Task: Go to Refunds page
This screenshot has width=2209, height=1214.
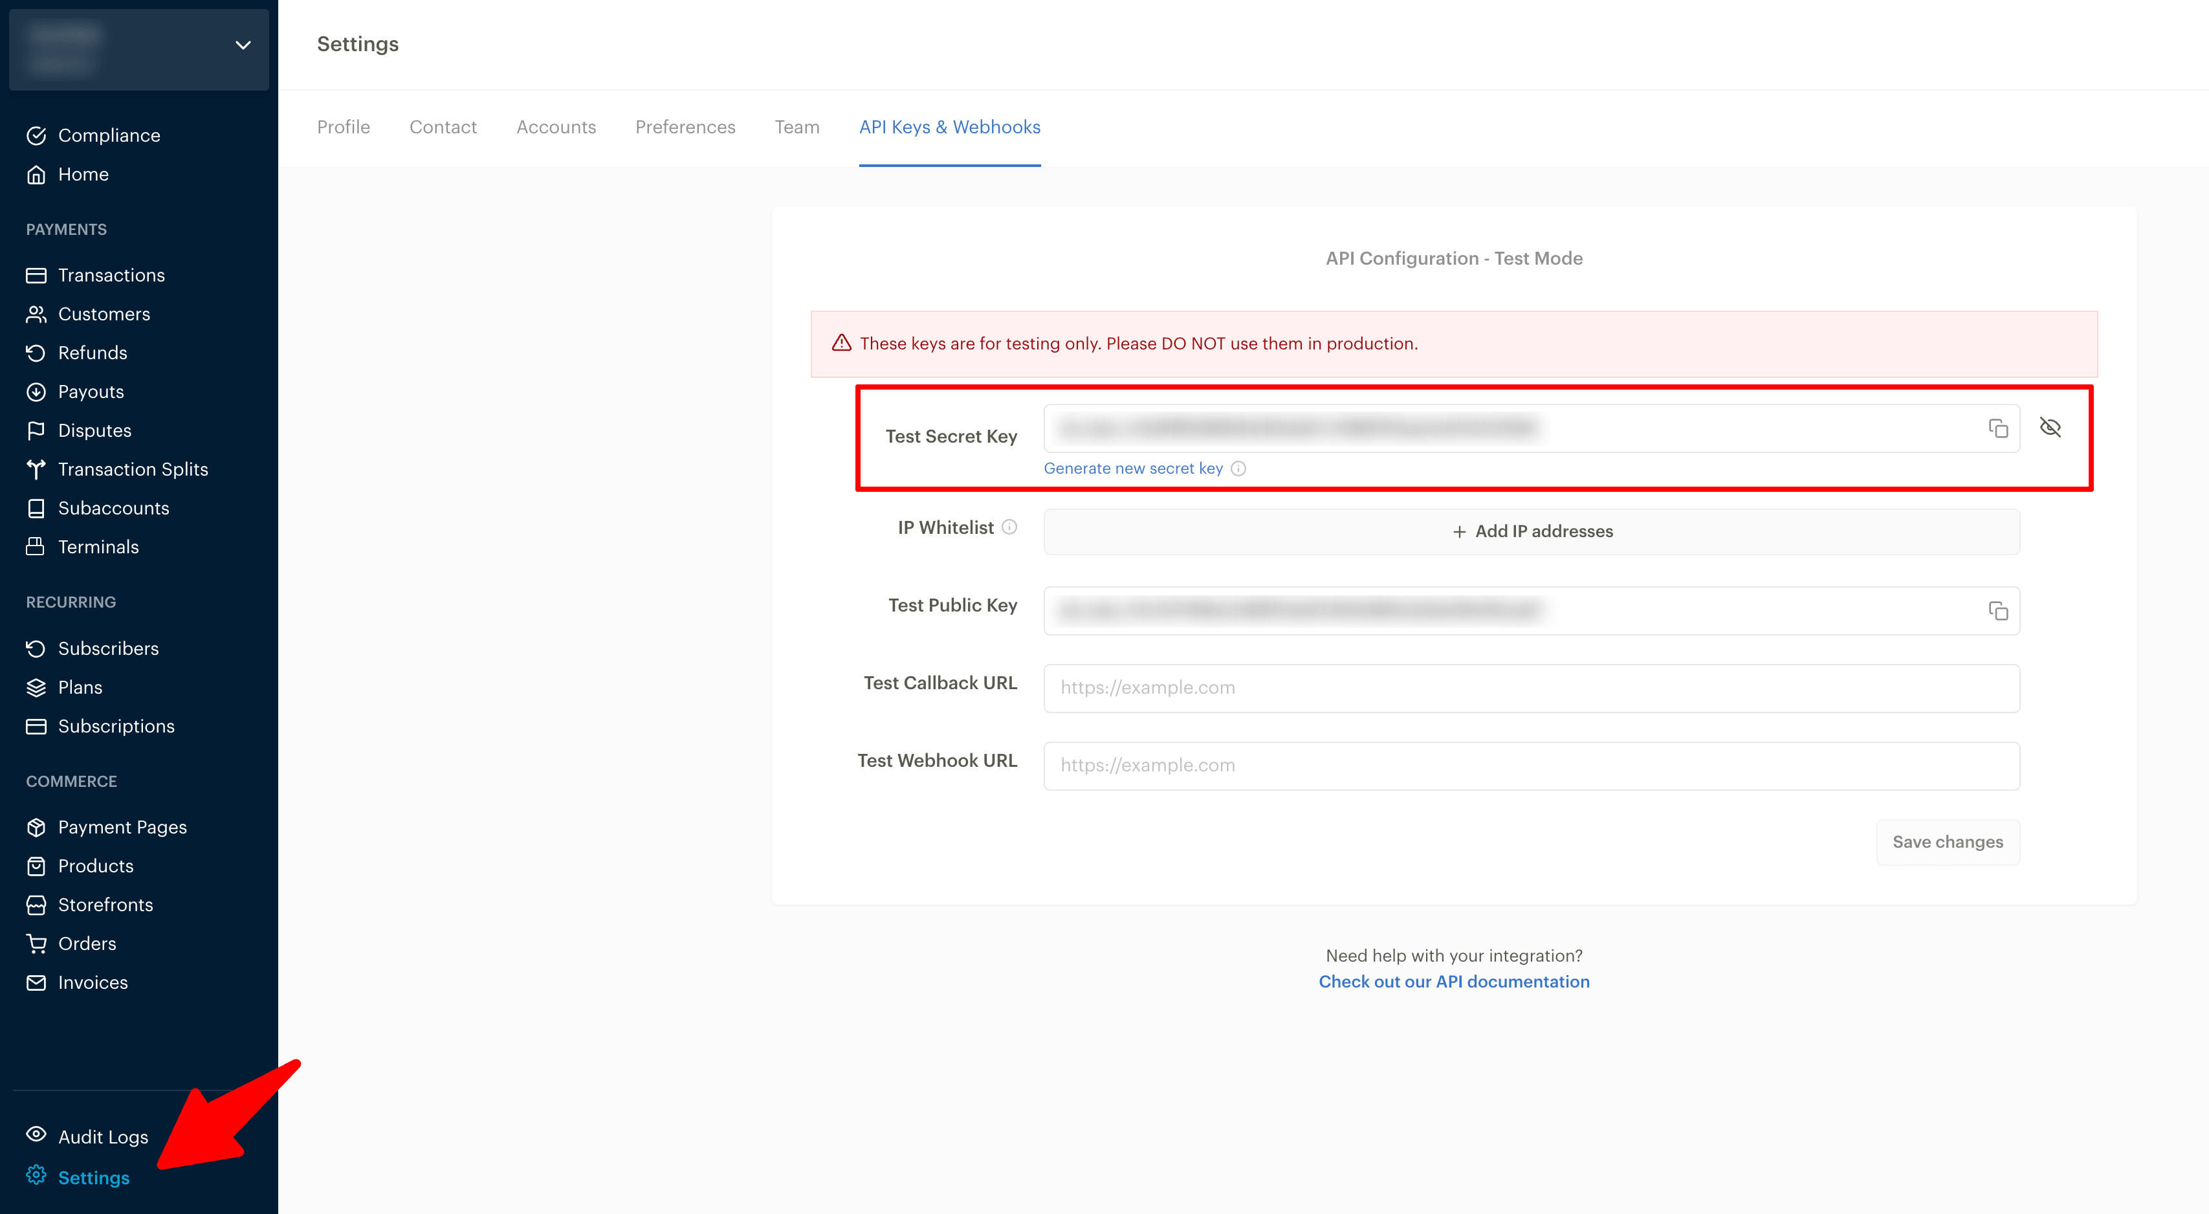Action: 93,353
